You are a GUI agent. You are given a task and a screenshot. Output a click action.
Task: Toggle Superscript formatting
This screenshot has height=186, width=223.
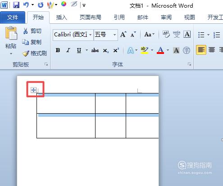click(x=116, y=50)
